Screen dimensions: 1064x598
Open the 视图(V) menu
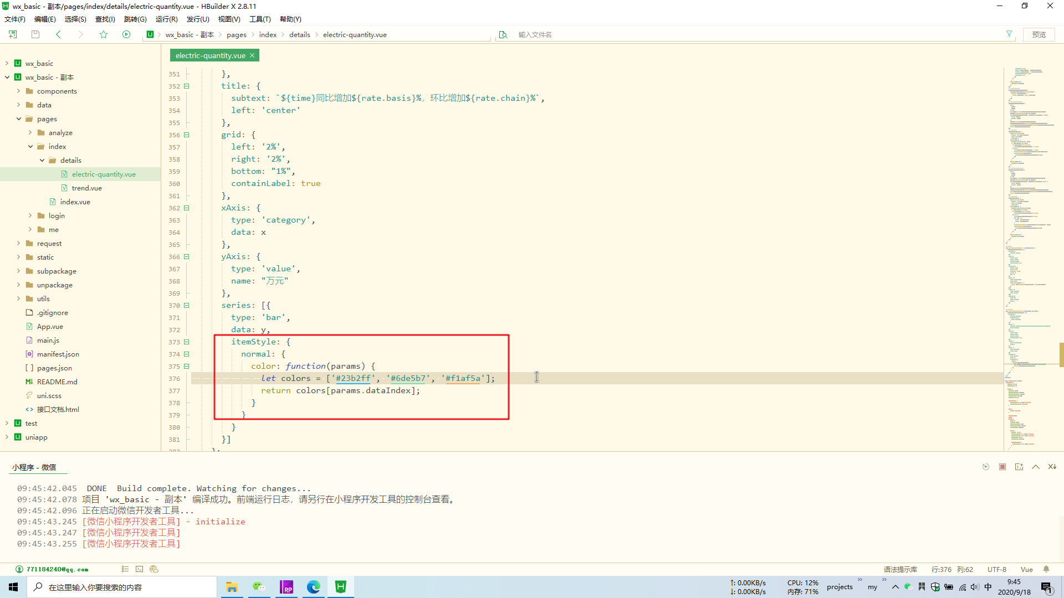[229, 19]
